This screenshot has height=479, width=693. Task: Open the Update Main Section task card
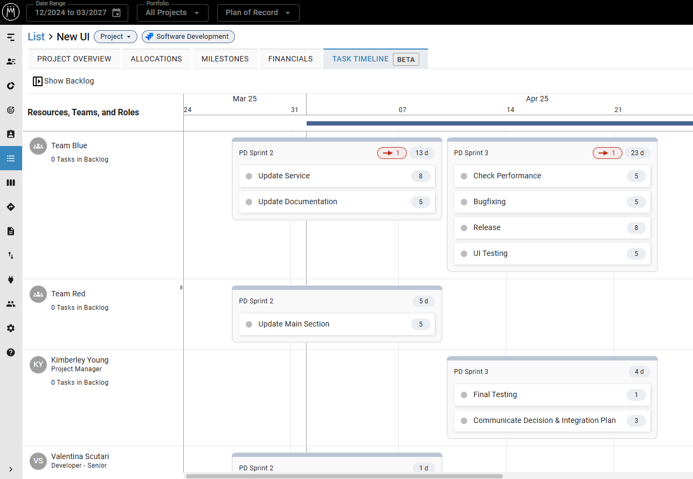click(337, 324)
